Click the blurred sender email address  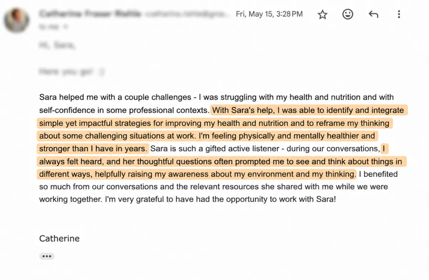tap(186, 14)
